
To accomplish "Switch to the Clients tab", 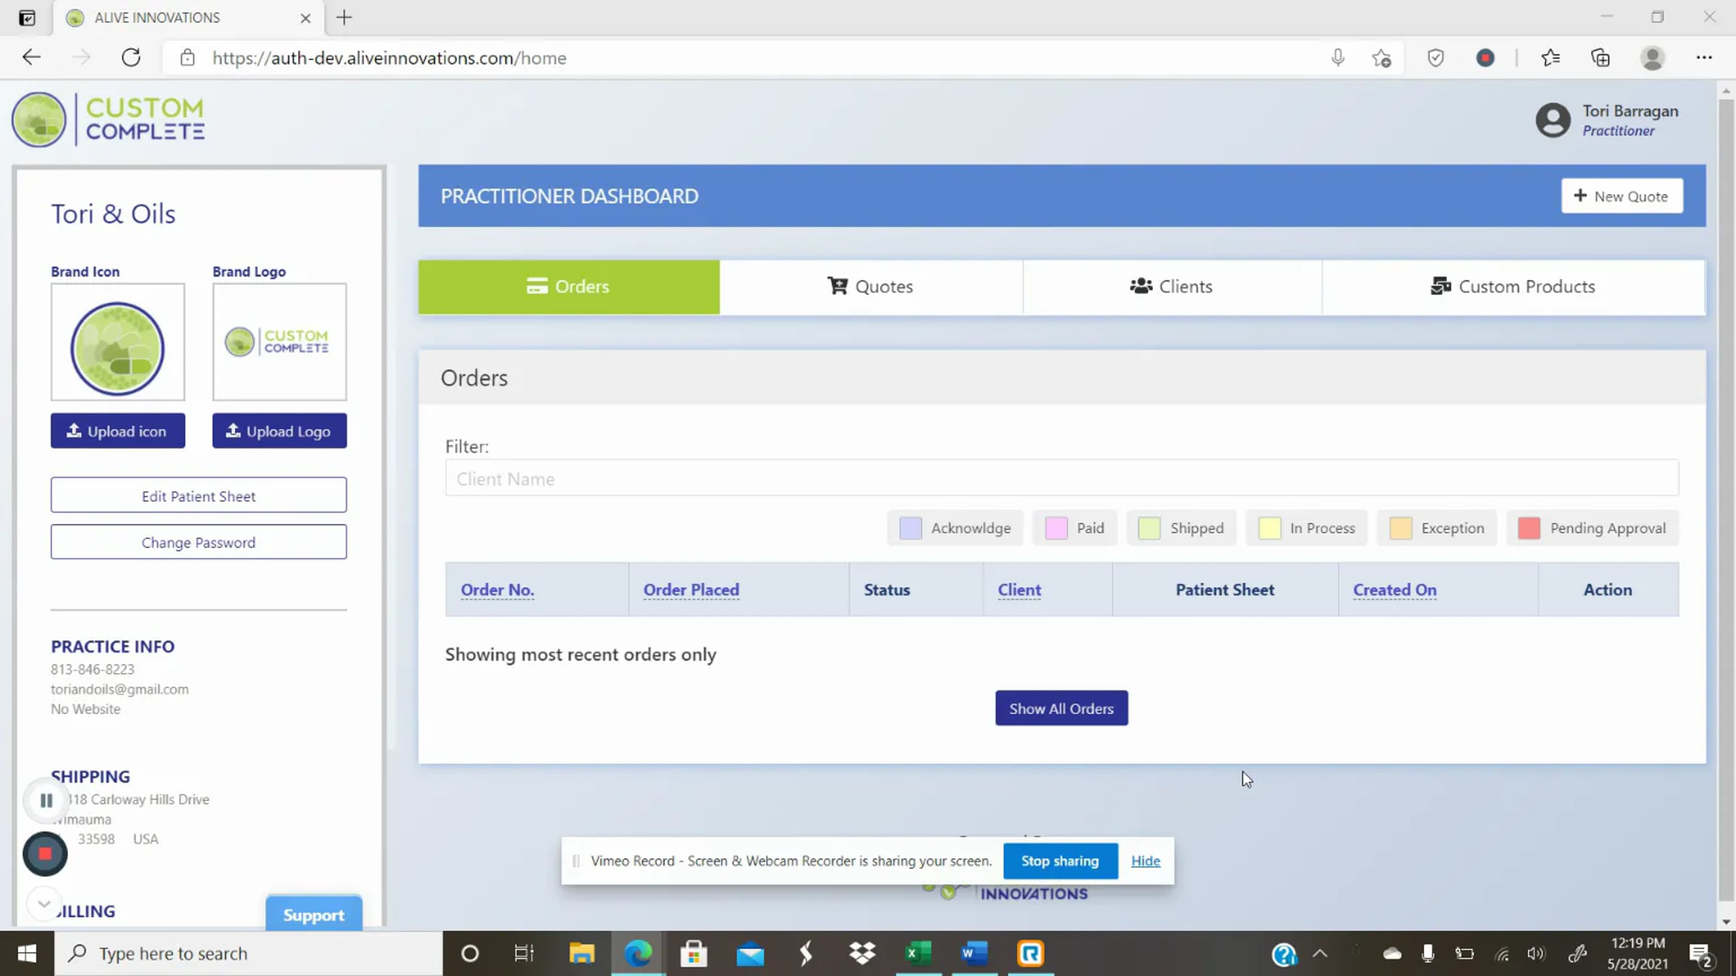I will click(1172, 286).
